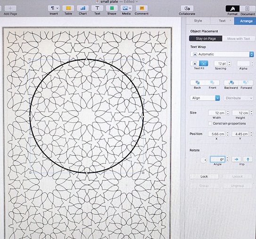Add a Shape from the toolbar

(x=112, y=8)
